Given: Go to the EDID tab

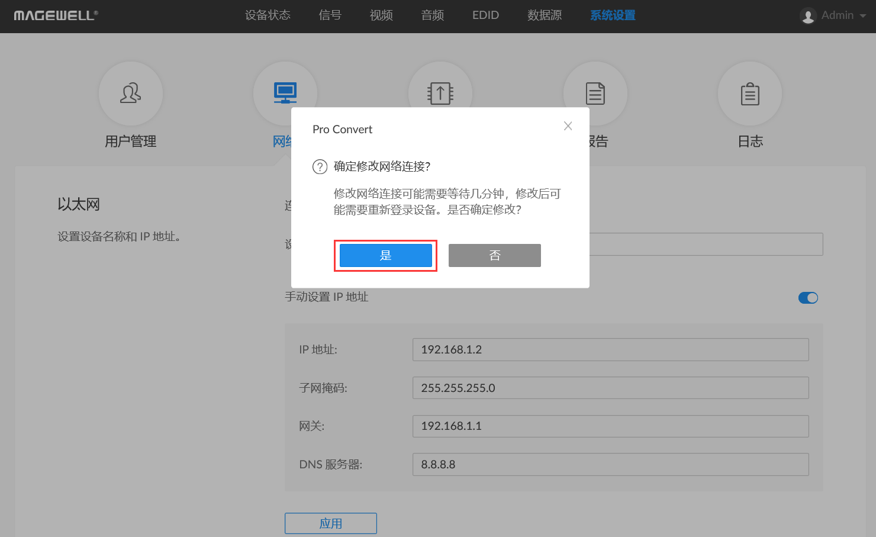Looking at the screenshot, I should coord(485,15).
